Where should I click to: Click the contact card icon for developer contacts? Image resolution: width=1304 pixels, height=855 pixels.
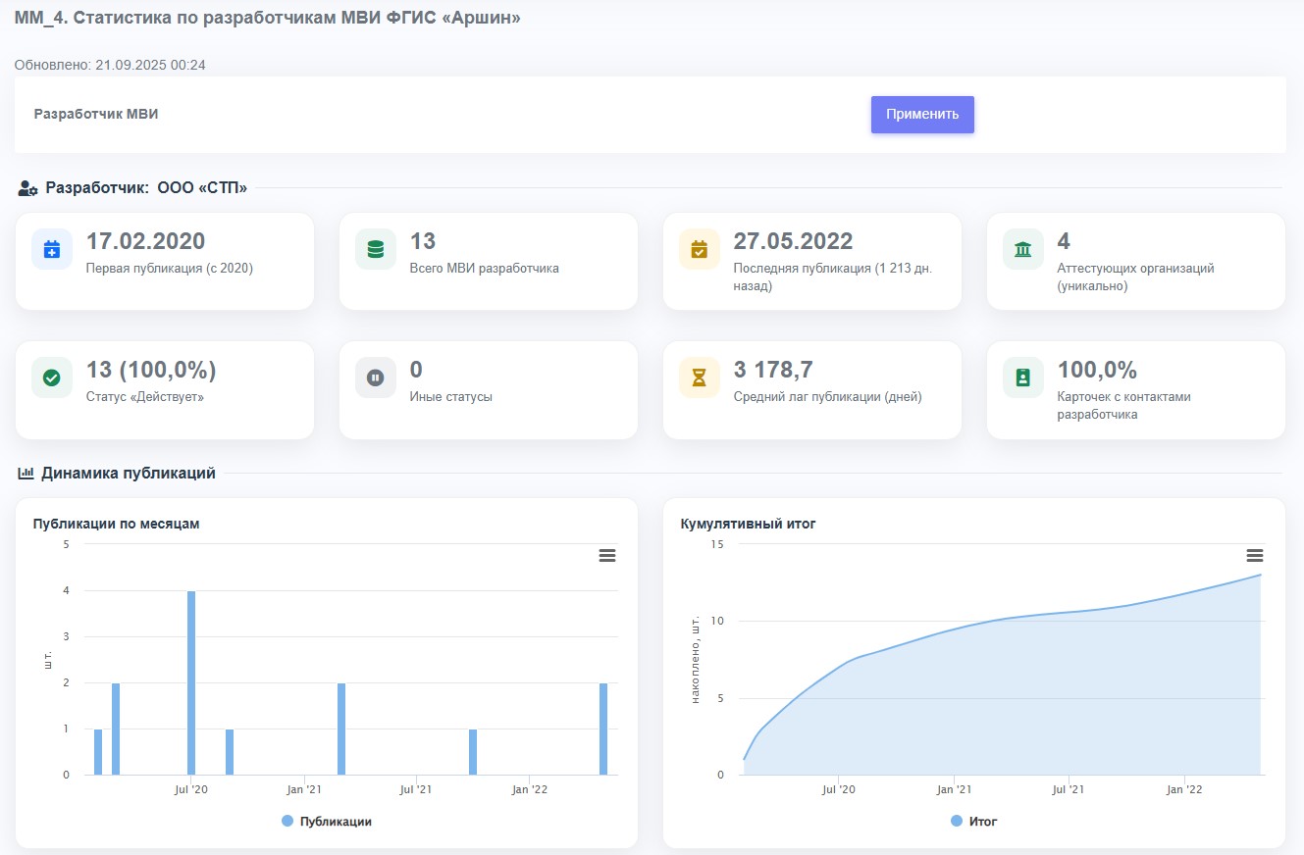pos(1023,377)
